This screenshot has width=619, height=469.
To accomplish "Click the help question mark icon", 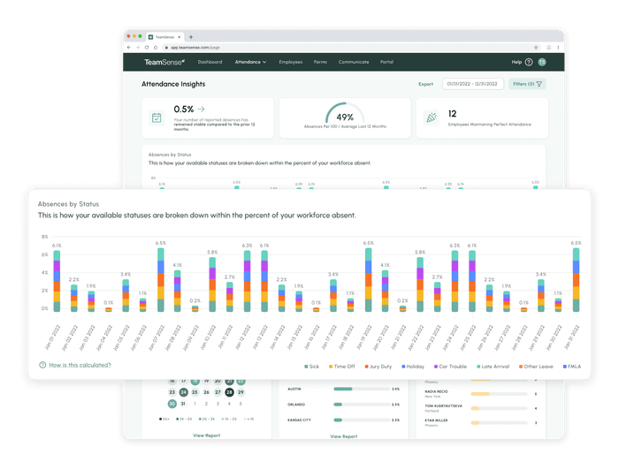I will pyautogui.click(x=529, y=63).
